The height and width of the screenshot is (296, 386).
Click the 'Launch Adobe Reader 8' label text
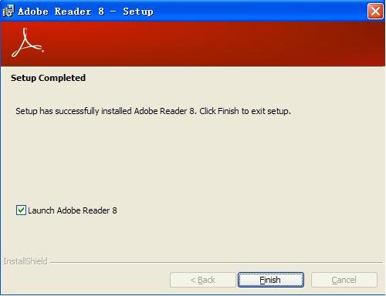pyautogui.click(x=73, y=210)
